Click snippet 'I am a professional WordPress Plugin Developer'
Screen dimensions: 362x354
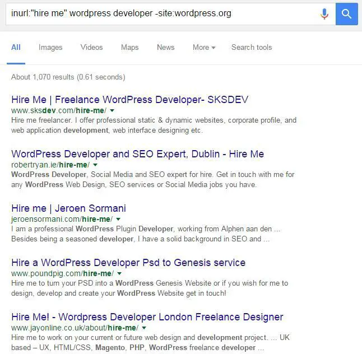click(146, 234)
